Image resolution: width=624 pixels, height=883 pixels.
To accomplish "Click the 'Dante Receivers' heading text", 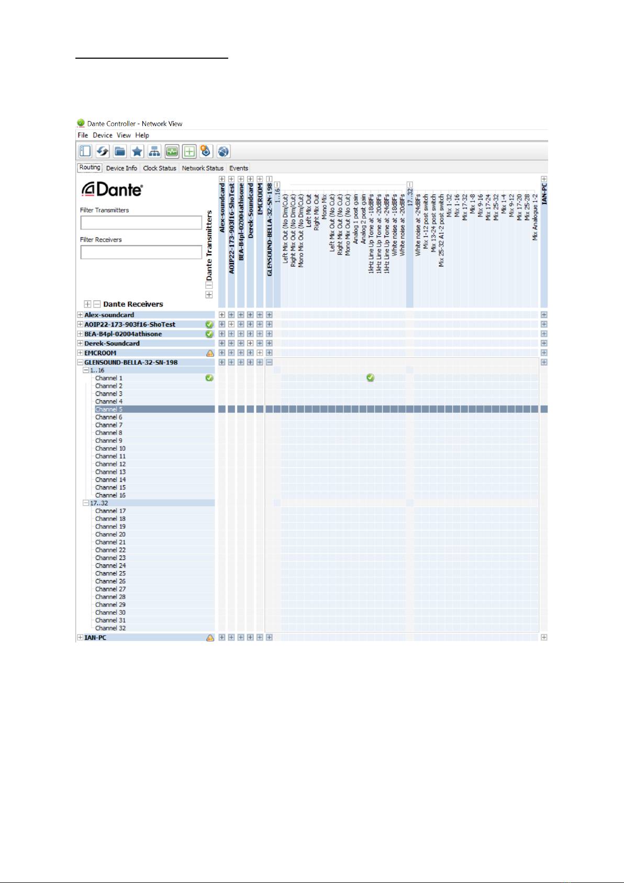I will pyautogui.click(x=133, y=304).
